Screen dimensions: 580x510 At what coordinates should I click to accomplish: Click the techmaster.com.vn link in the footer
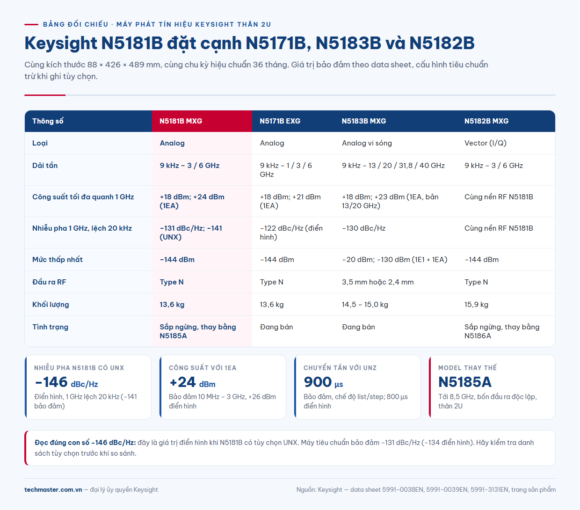(x=53, y=489)
